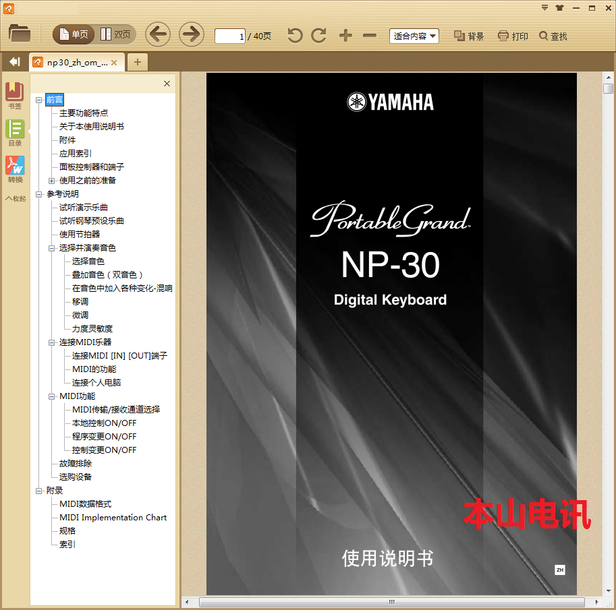Select 选择音色 in the outline
This screenshot has height=610, width=616.
(88, 262)
